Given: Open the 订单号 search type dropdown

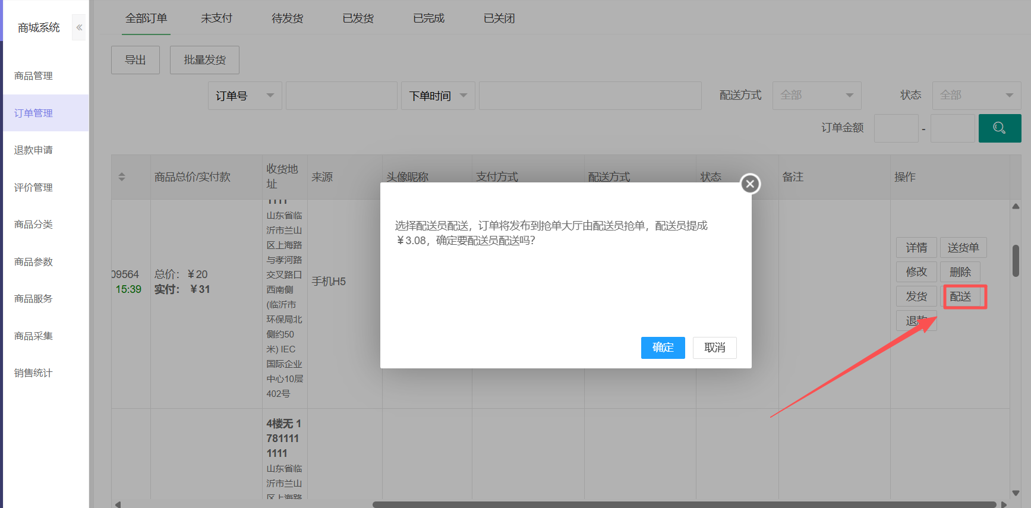Looking at the screenshot, I should click(x=244, y=96).
